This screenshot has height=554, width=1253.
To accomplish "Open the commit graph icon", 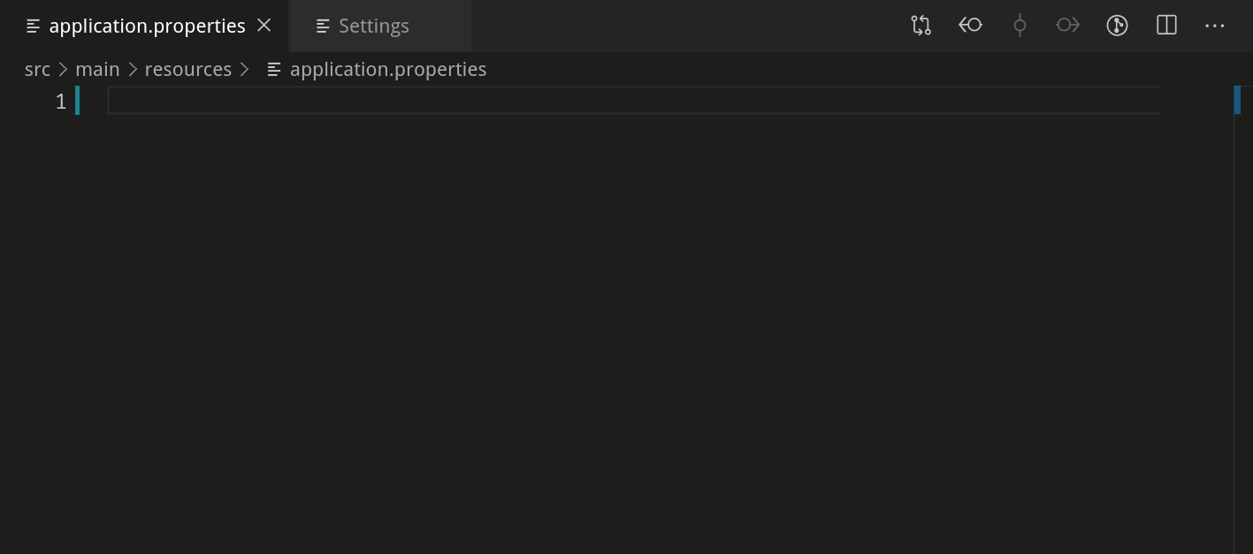I will (x=1116, y=25).
